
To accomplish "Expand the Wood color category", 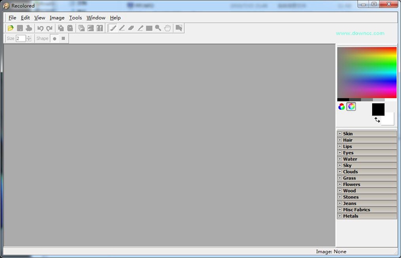I will click(340, 190).
